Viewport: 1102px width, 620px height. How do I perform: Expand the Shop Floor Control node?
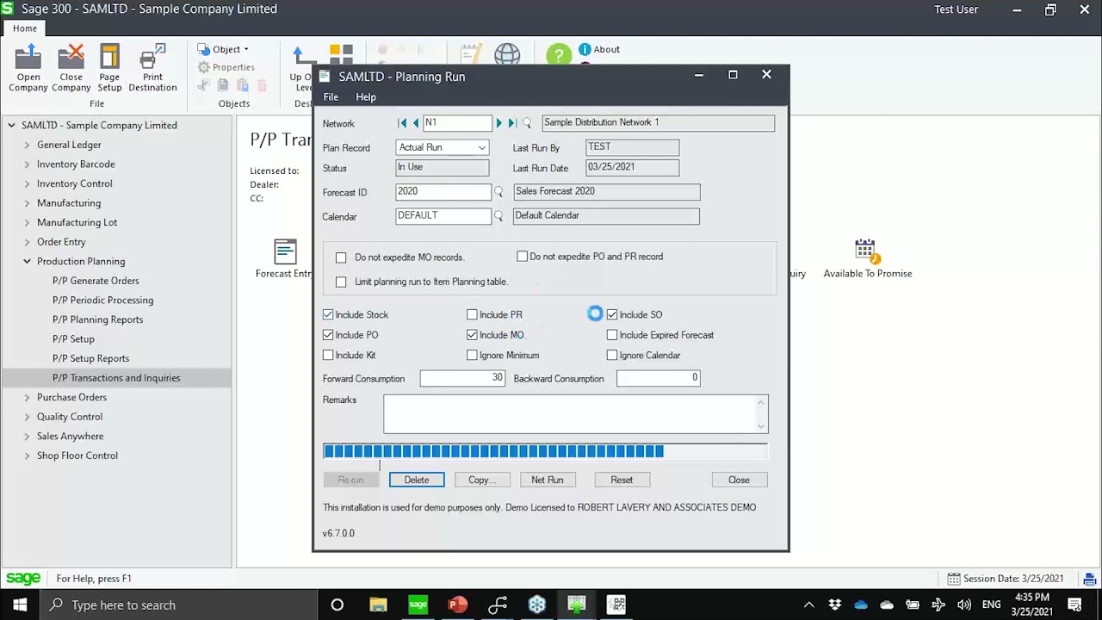(27, 456)
